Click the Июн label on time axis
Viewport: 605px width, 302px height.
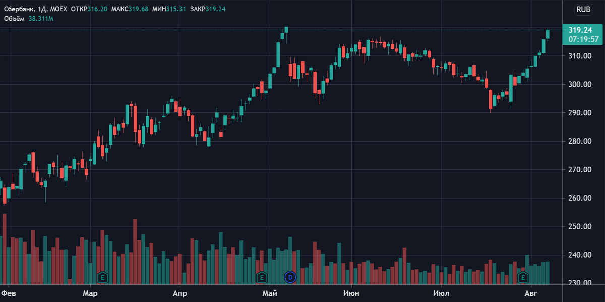(x=351, y=293)
